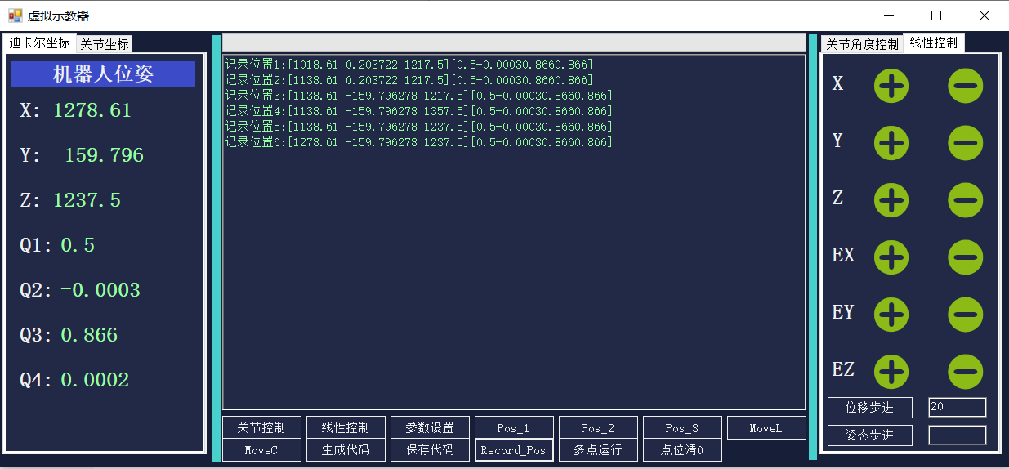Click the MoveC button
Screen dimensions: 1009x469
(261, 450)
